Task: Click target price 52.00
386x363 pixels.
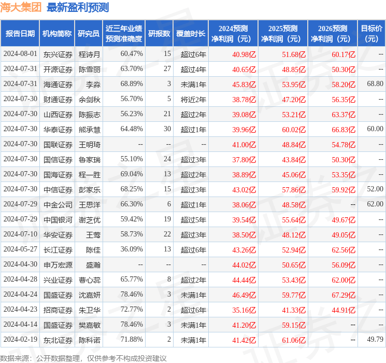Action: click(x=375, y=189)
